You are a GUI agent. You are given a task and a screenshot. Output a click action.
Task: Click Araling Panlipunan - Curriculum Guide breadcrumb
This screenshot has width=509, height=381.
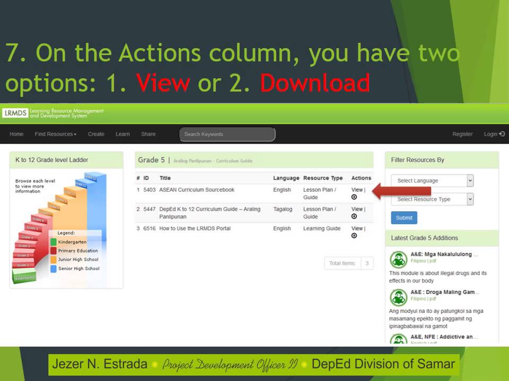click(213, 161)
